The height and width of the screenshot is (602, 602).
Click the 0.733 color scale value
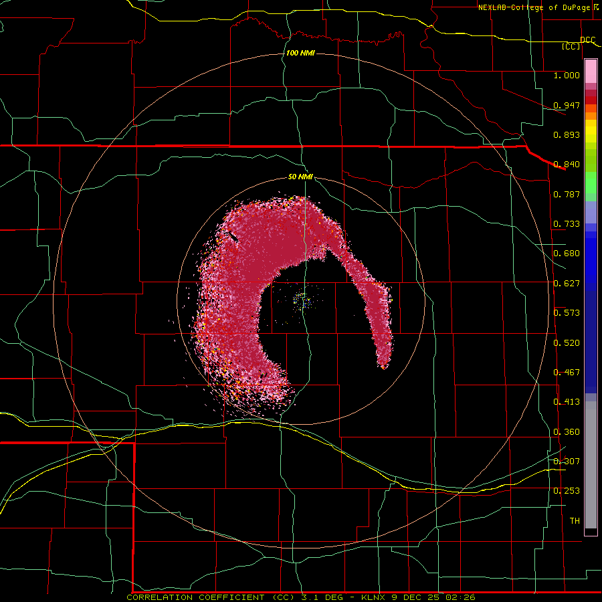point(567,224)
